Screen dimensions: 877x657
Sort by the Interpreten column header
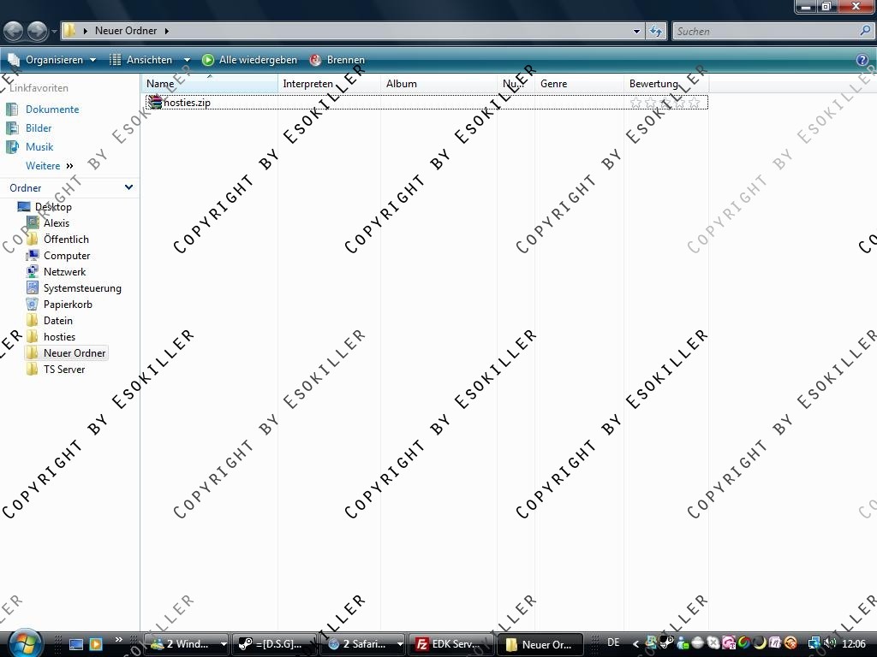(x=330, y=83)
